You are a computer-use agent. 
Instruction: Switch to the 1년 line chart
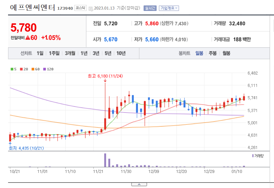84,53
